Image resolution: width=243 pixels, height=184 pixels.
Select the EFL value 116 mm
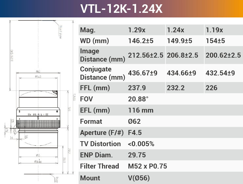[x=141, y=110]
